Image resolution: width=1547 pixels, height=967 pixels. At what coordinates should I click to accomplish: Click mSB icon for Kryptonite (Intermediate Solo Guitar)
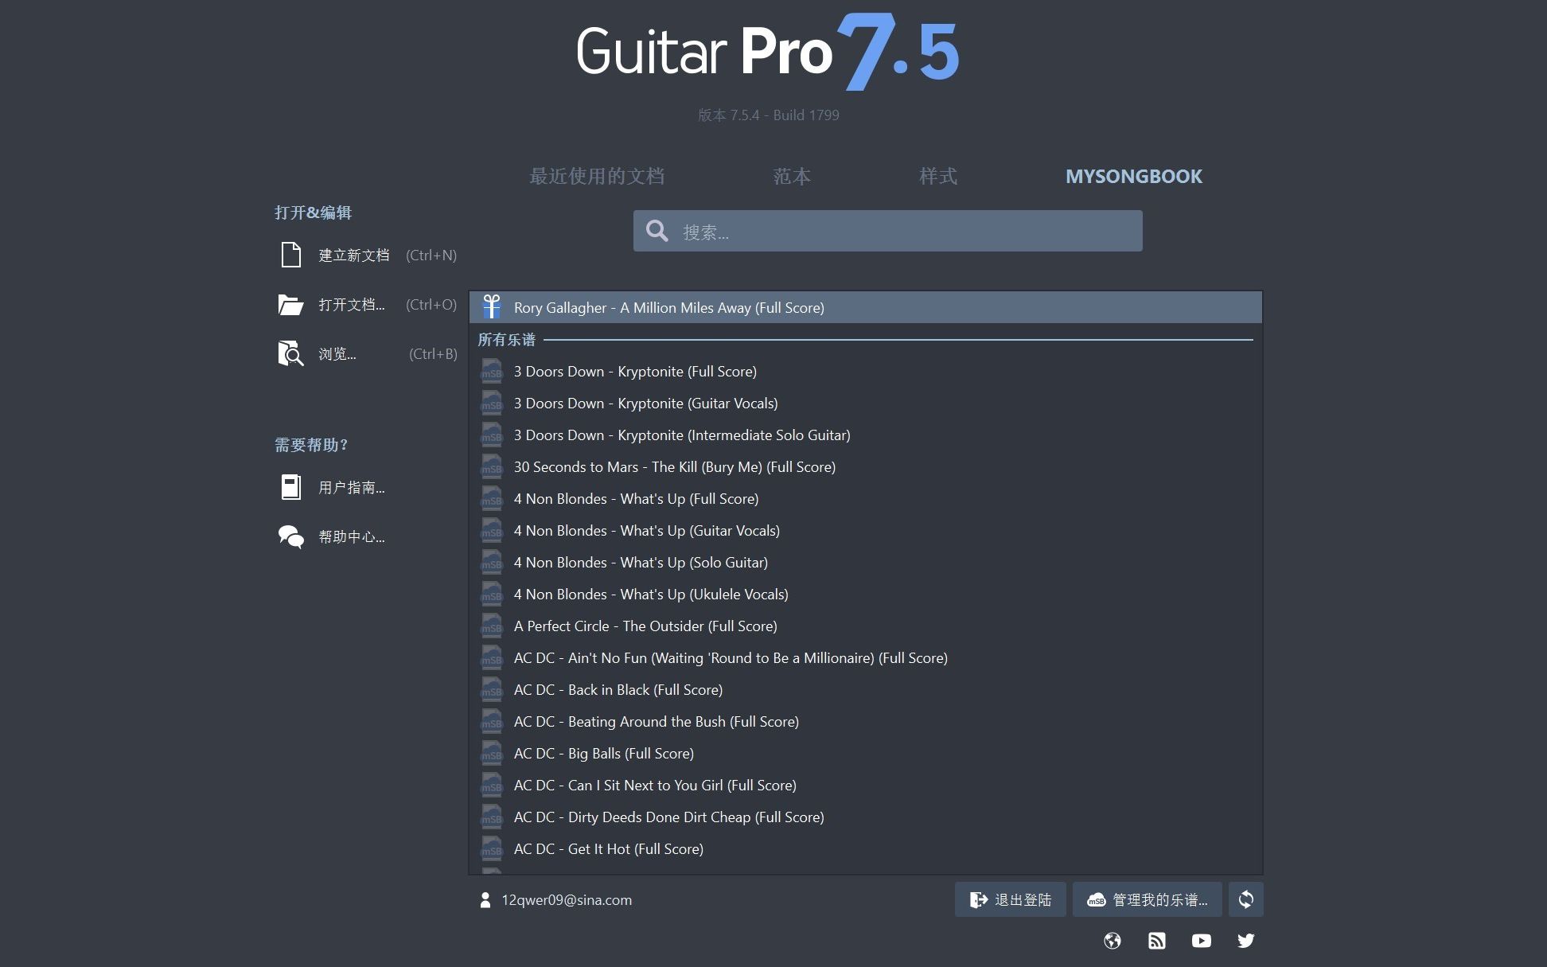pyautogui.click(x=492, y=435)
